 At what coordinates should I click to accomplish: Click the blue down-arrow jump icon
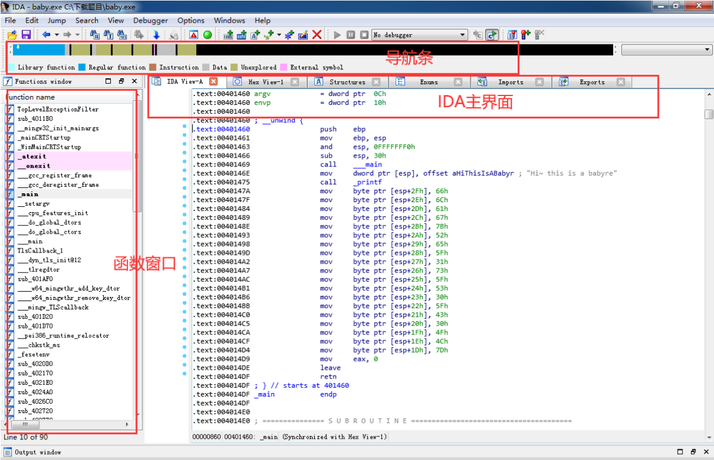157,35
